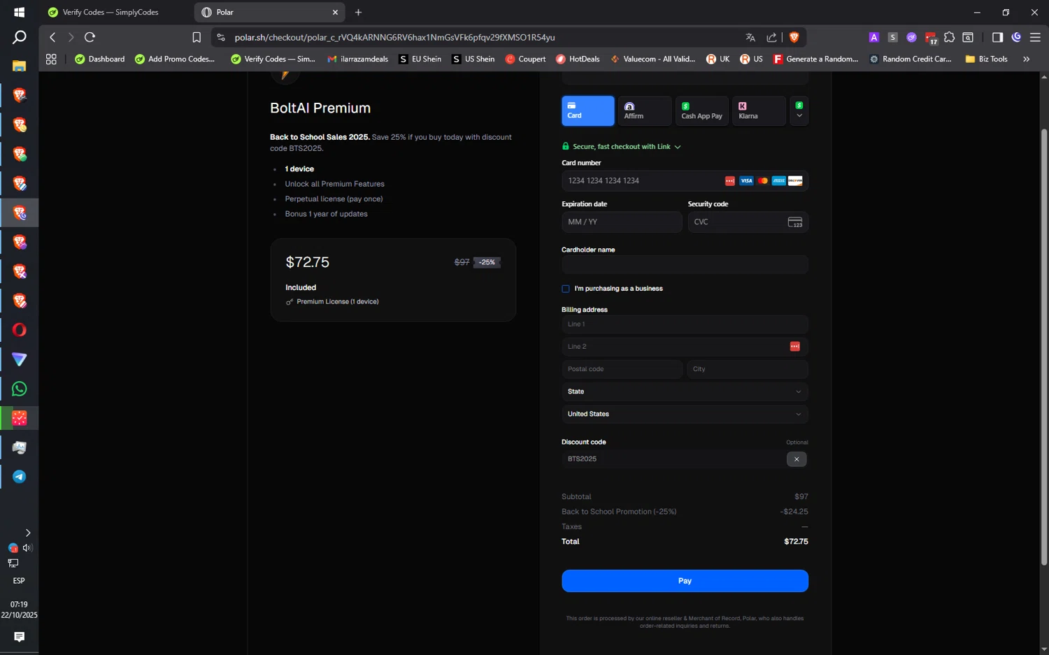Choose Cash App Pay payment method
Viewport: 1049px width, 655px height.
(x=701, y=111)
